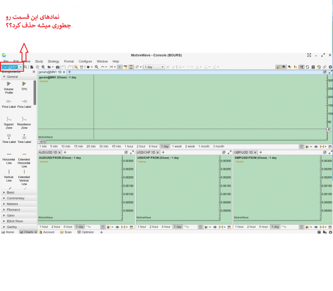Select 1 hour bar size under AUD/USD chart
This screenshot has height=291, width=333.
44,227
